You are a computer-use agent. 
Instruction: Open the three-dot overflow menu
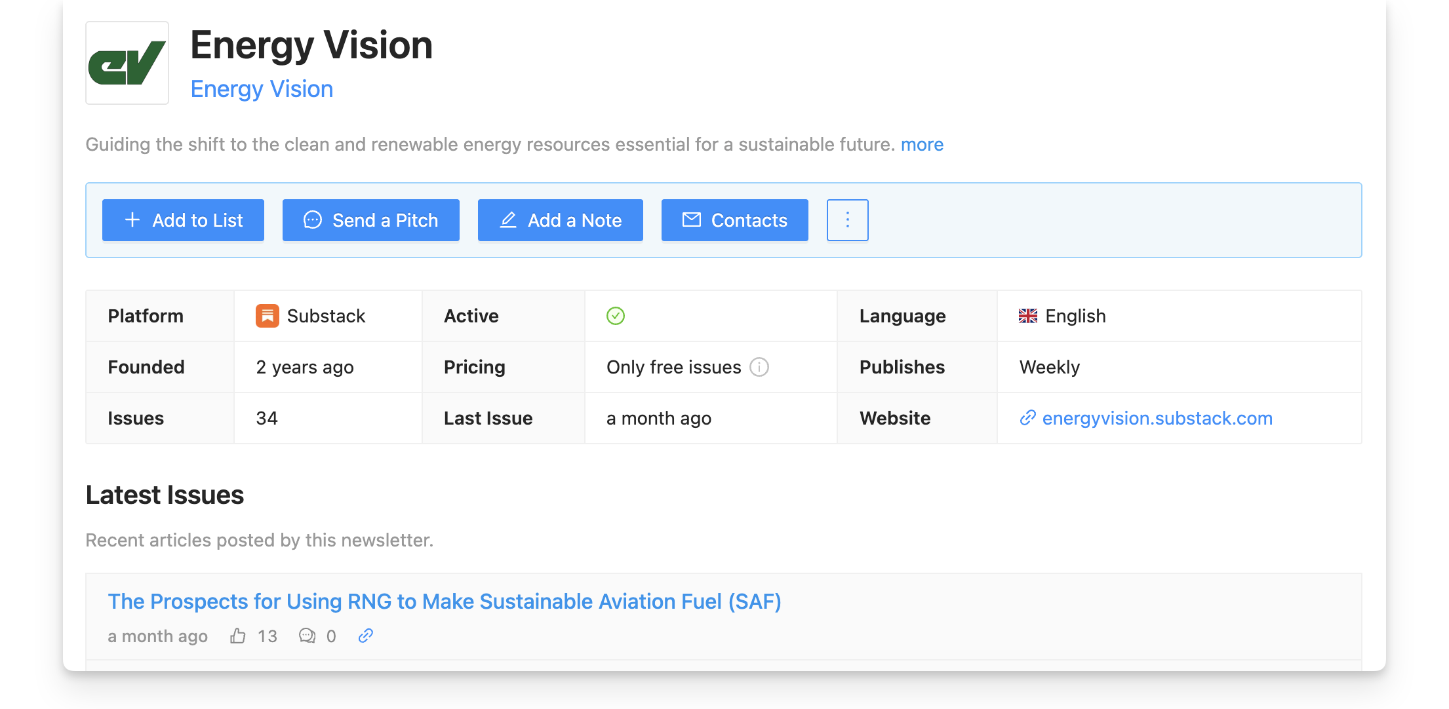tap(847, 220)
